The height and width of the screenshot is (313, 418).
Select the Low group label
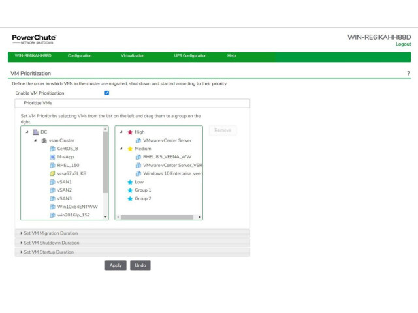click(x=139, y=182)
